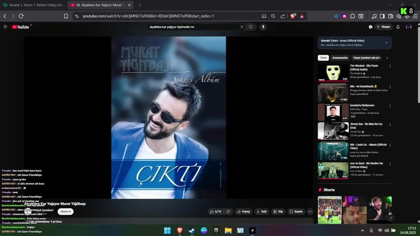Open mor ve ötesi - Bir Derdim Var title
The image size is (420, 236).
pyautogui.click(x=367, y=165)
